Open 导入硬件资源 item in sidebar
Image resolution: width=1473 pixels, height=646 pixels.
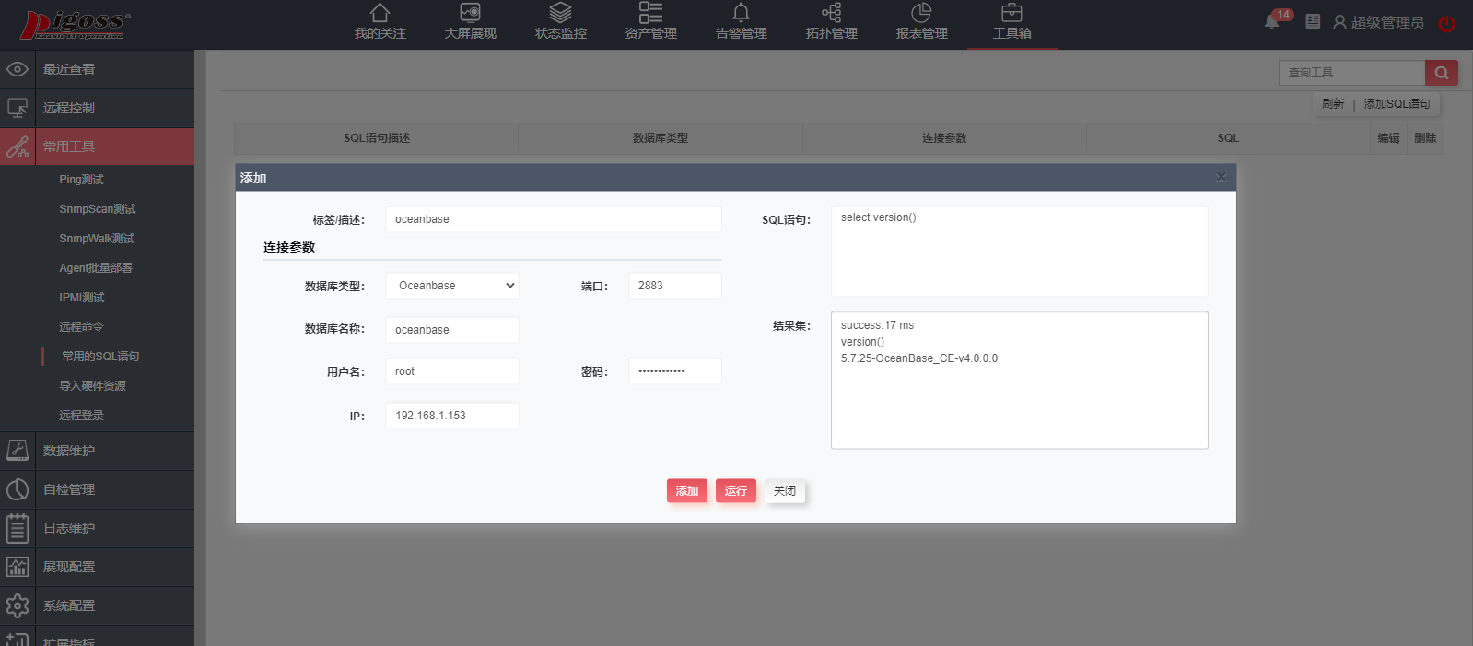tap(92, 386)
